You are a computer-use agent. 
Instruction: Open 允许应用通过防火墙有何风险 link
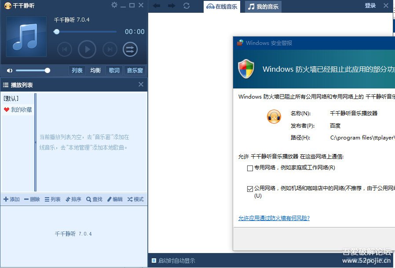[274, 218]
